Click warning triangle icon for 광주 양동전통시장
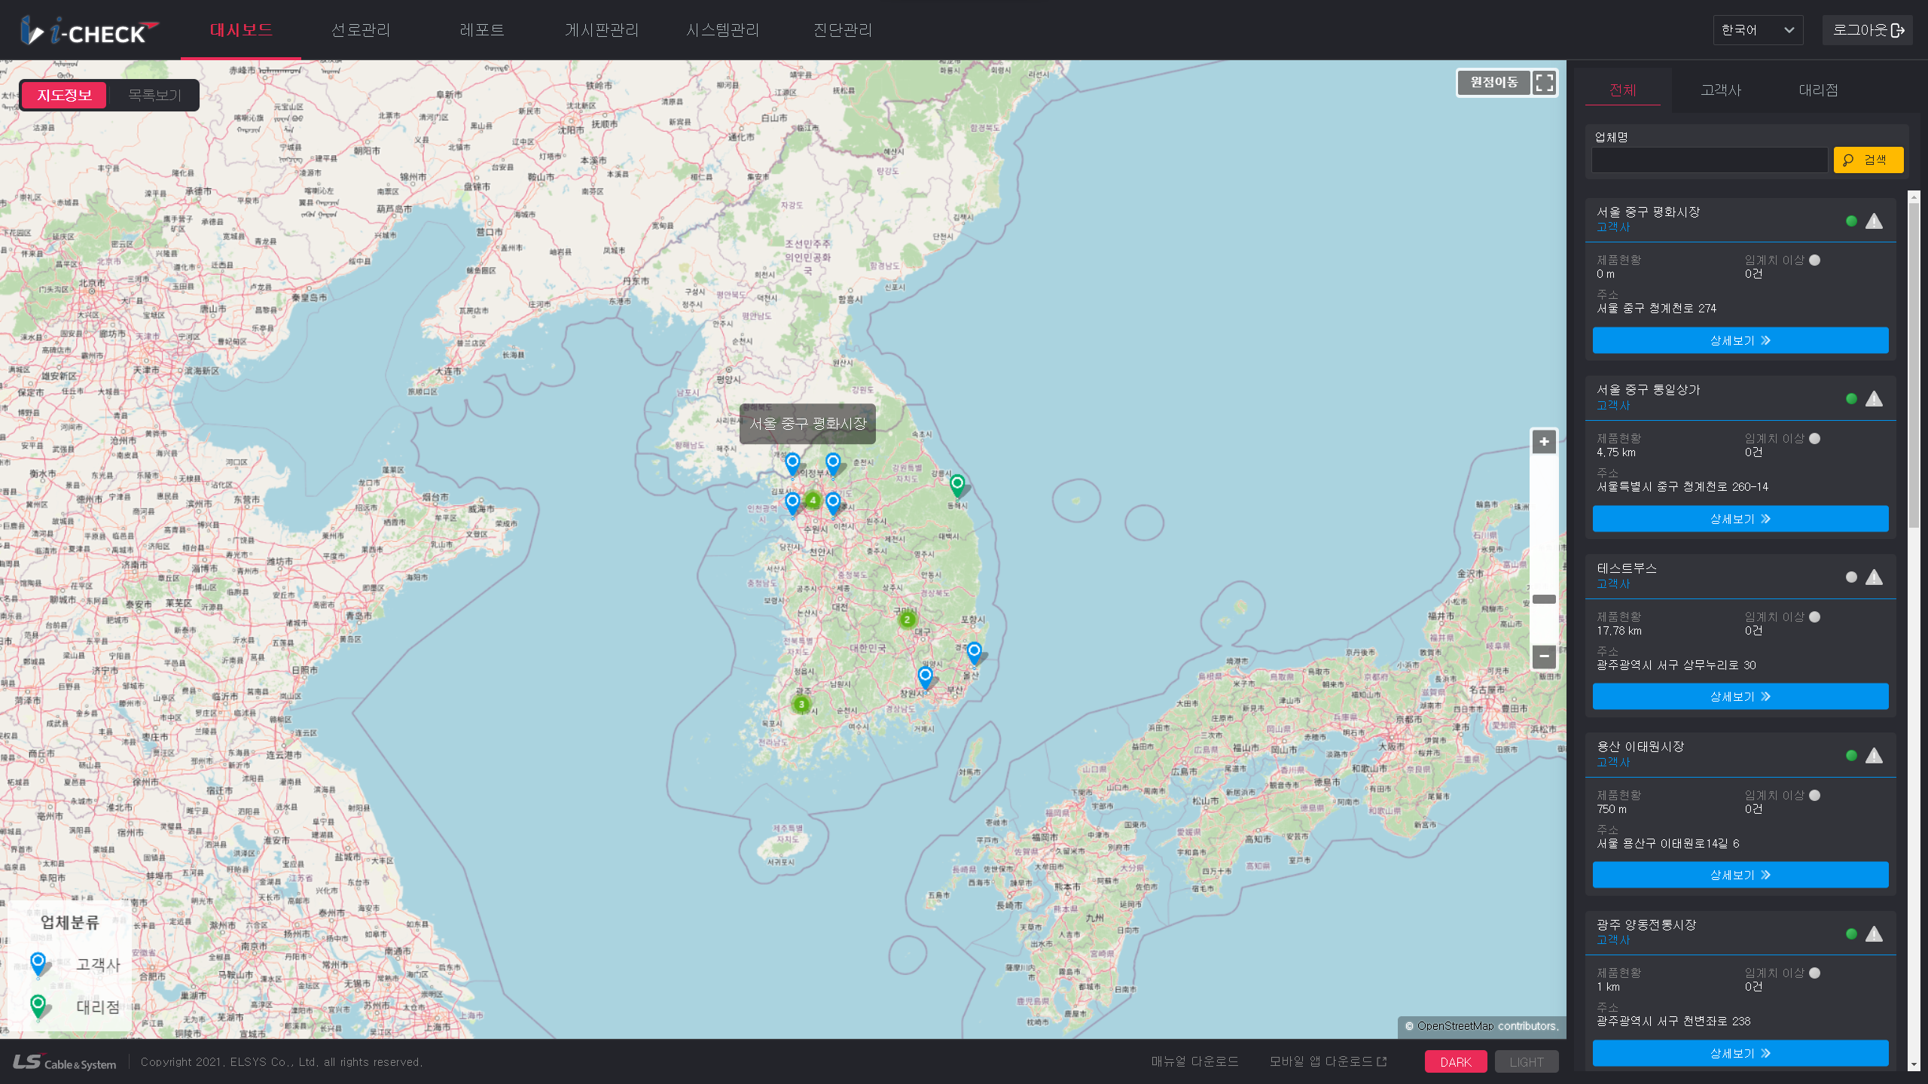Screen dimensions: 1928x1084 click(x=1875, y=934)
